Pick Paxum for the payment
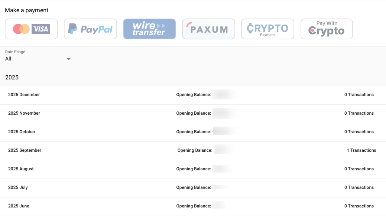This screenshot has width=386, height=216. tap(208, 29)
